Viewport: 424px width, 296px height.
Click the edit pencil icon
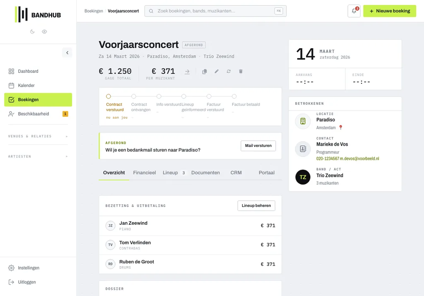click(217, 71)
